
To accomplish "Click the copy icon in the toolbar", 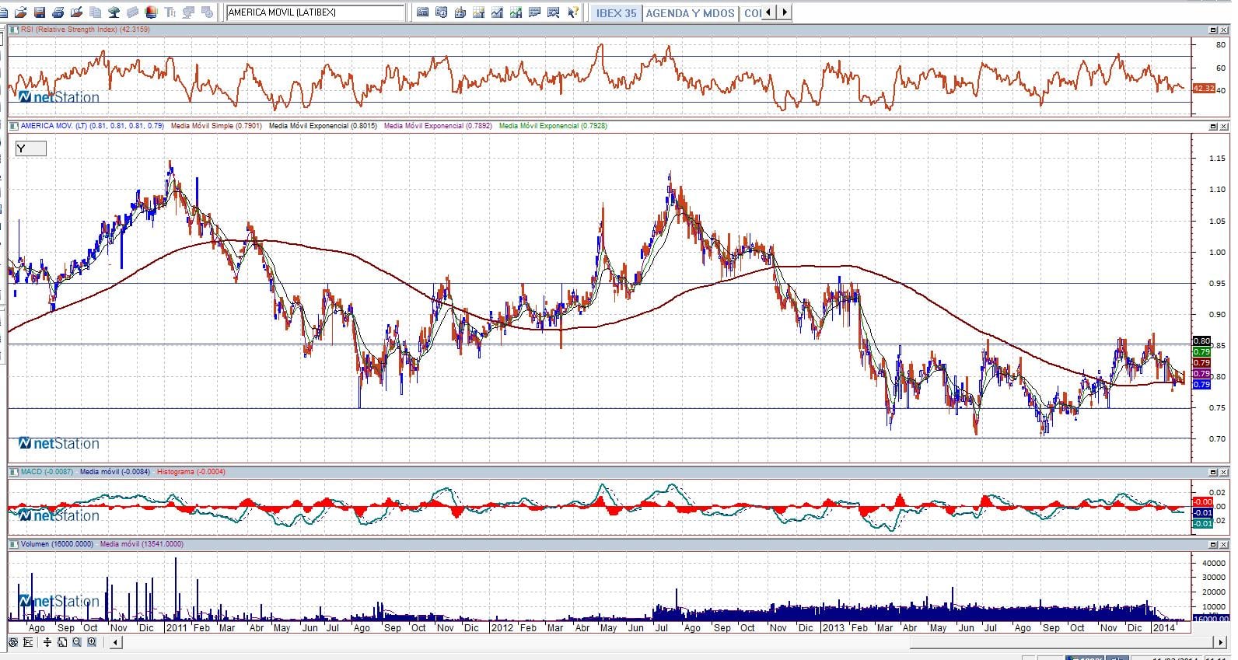I will point(96,12).
